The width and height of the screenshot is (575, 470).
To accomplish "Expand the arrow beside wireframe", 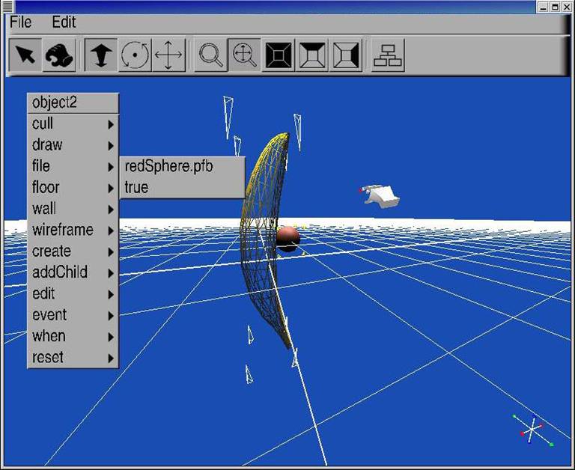I will click(111, 231).
